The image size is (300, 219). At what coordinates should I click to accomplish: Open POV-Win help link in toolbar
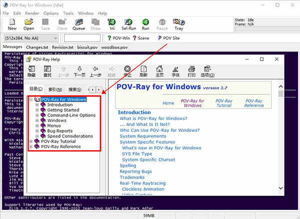pyautogui.click(x=118, y=38)
